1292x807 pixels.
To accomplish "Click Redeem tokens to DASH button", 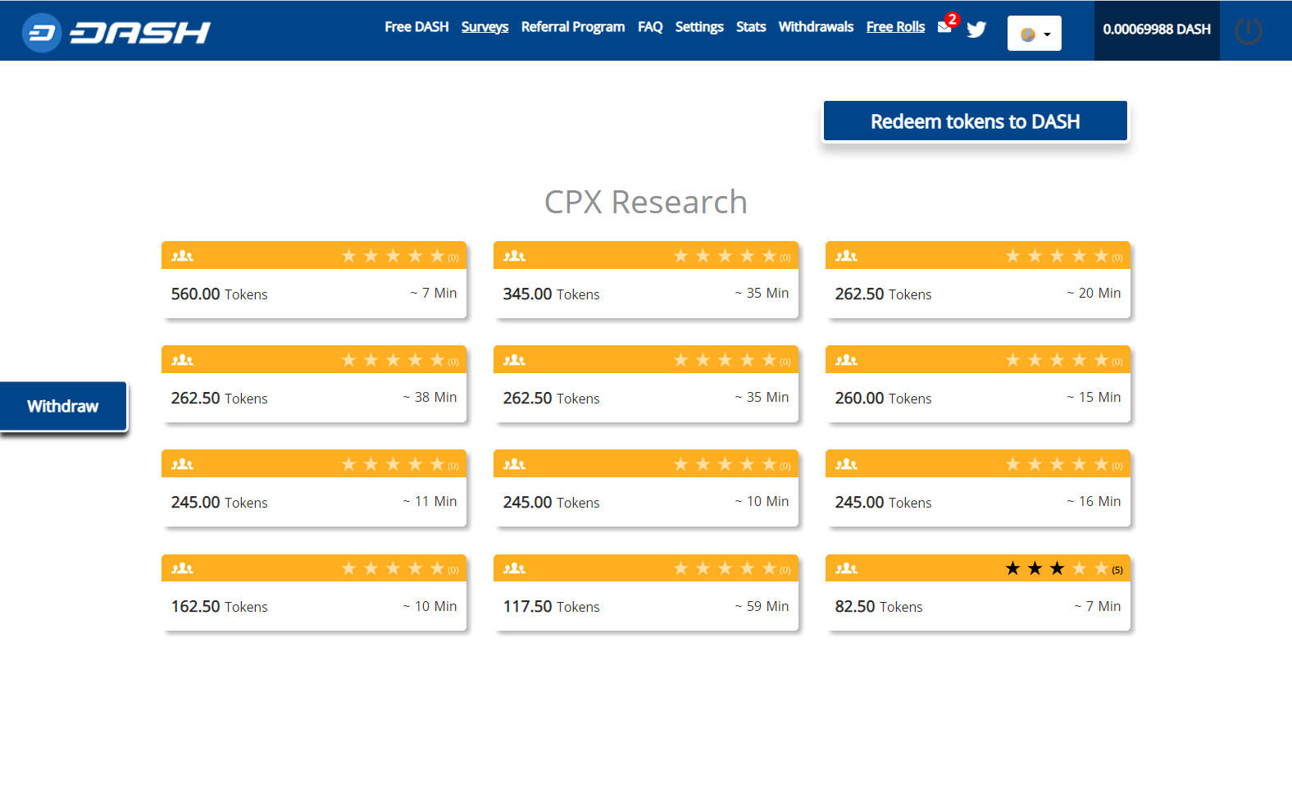I will (976, 121).
